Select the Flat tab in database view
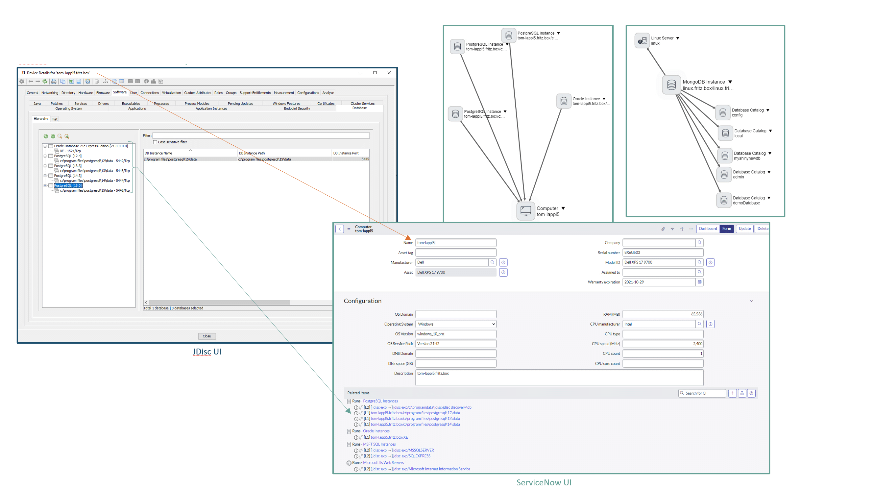 point(55,119)
